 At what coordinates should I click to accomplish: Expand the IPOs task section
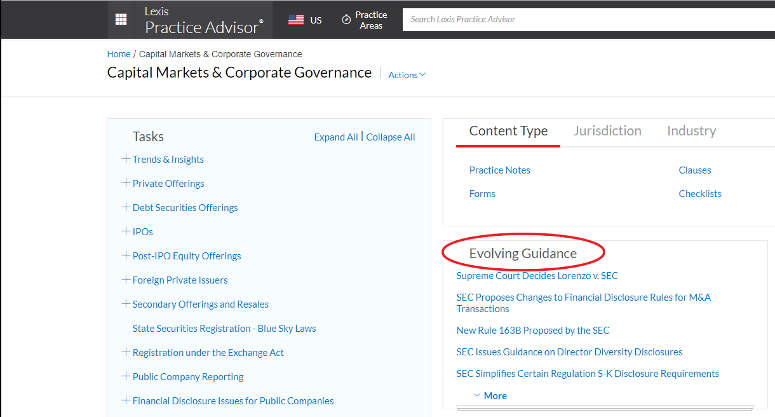coord(126,231)
